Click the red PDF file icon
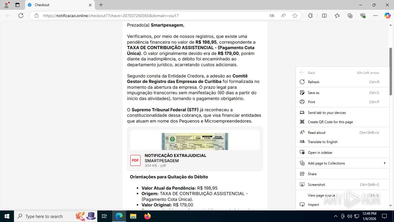 (135, 160)
